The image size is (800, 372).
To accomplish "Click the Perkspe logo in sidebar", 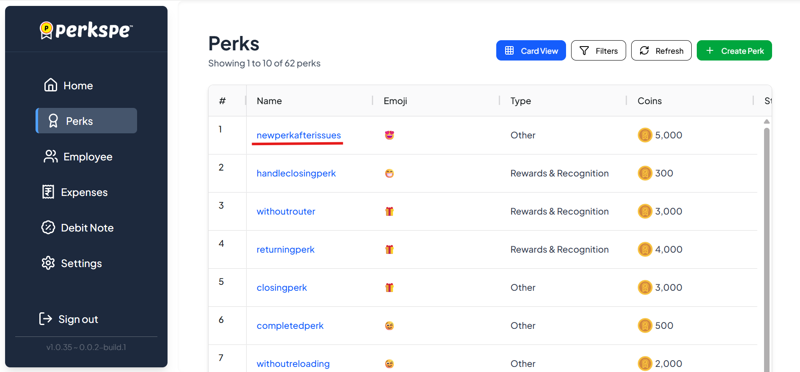I will (86, 30).
